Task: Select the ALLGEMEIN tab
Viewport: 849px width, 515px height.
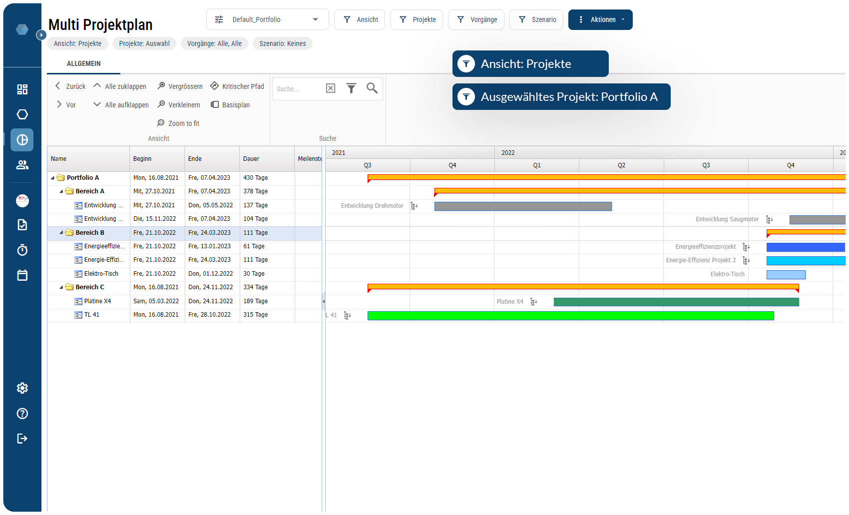Action: (x=84, y=63)
